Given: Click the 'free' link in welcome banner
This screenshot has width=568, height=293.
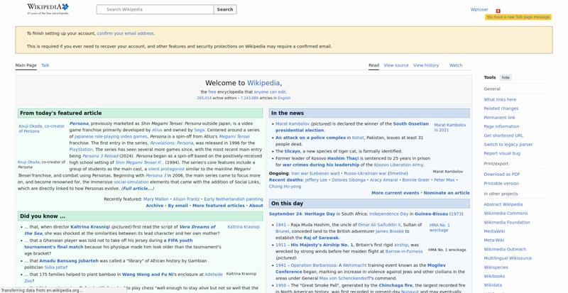Looking at the screenshot, I should tap(212, 92).
